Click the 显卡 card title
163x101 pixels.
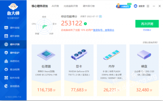click(x=79, y=66)
